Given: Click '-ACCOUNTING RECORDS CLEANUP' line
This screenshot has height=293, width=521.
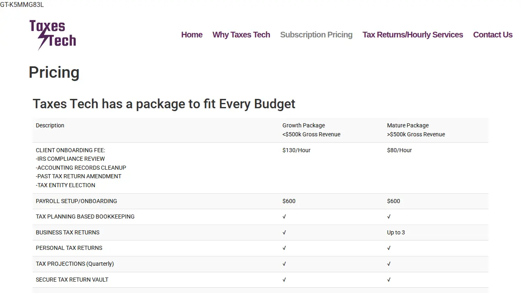Looking at the screenshot, I should [x=81, y=168].
